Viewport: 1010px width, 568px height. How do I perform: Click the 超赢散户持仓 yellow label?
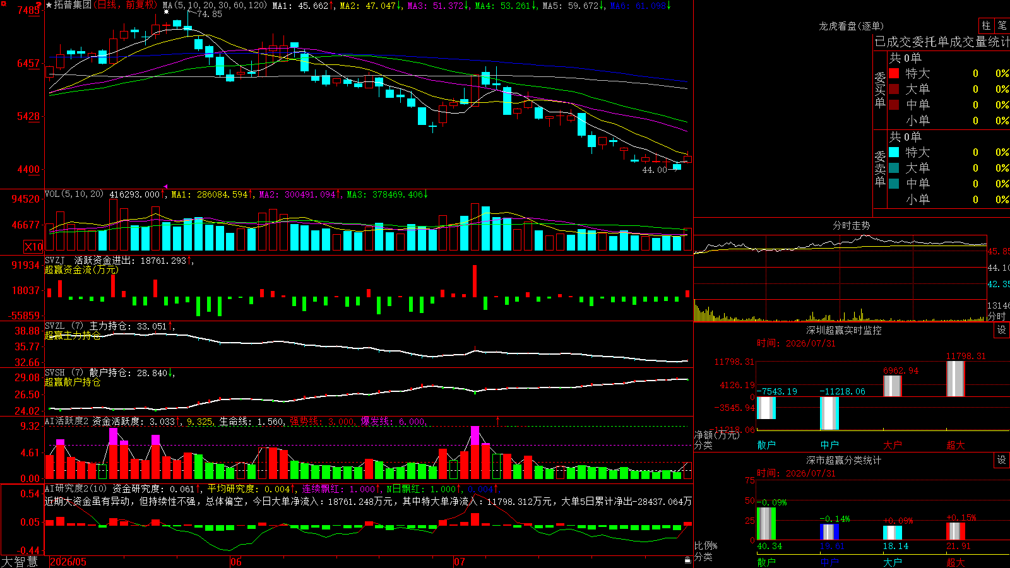[73, 382]
